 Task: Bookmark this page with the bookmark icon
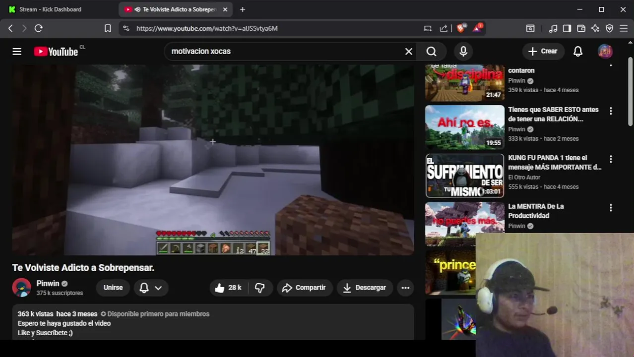[108, 28]
